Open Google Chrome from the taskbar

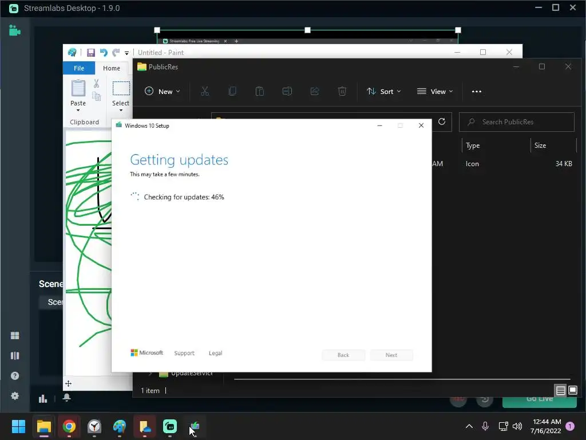pos(69,426)
